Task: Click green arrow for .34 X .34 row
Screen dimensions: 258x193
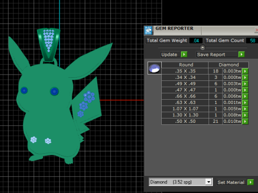Action: click(x=245, y=77)
